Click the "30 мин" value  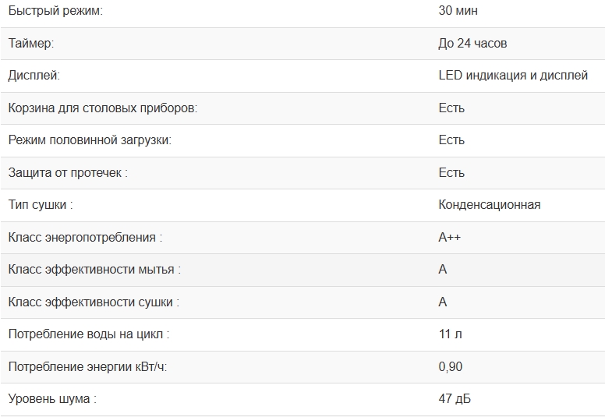click(458, 11)
